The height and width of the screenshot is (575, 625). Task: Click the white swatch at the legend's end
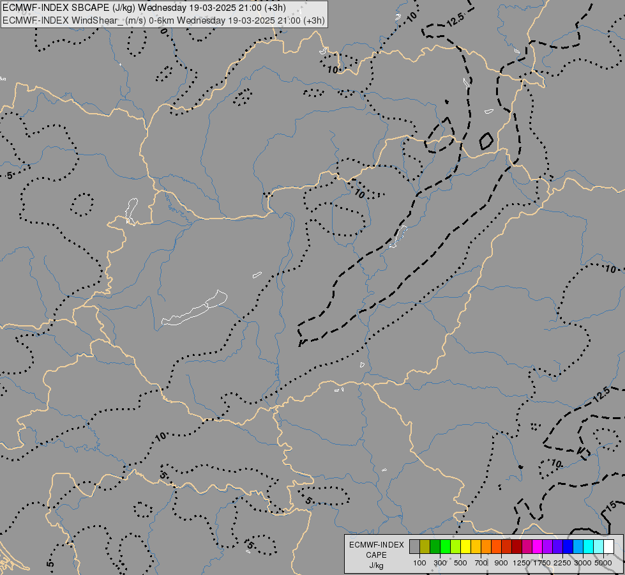click(x=608, y=547)
